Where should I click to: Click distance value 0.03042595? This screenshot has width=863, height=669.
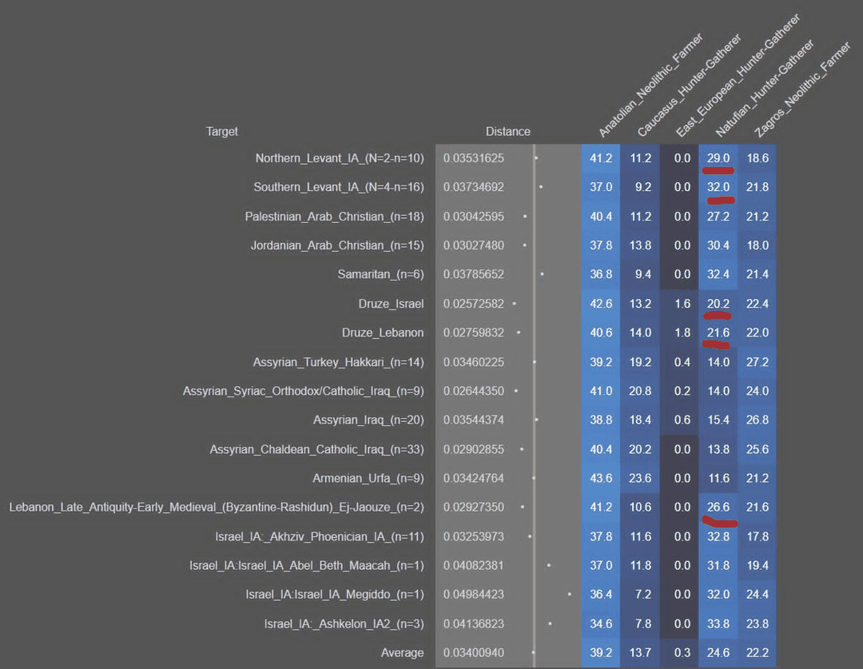473,217
